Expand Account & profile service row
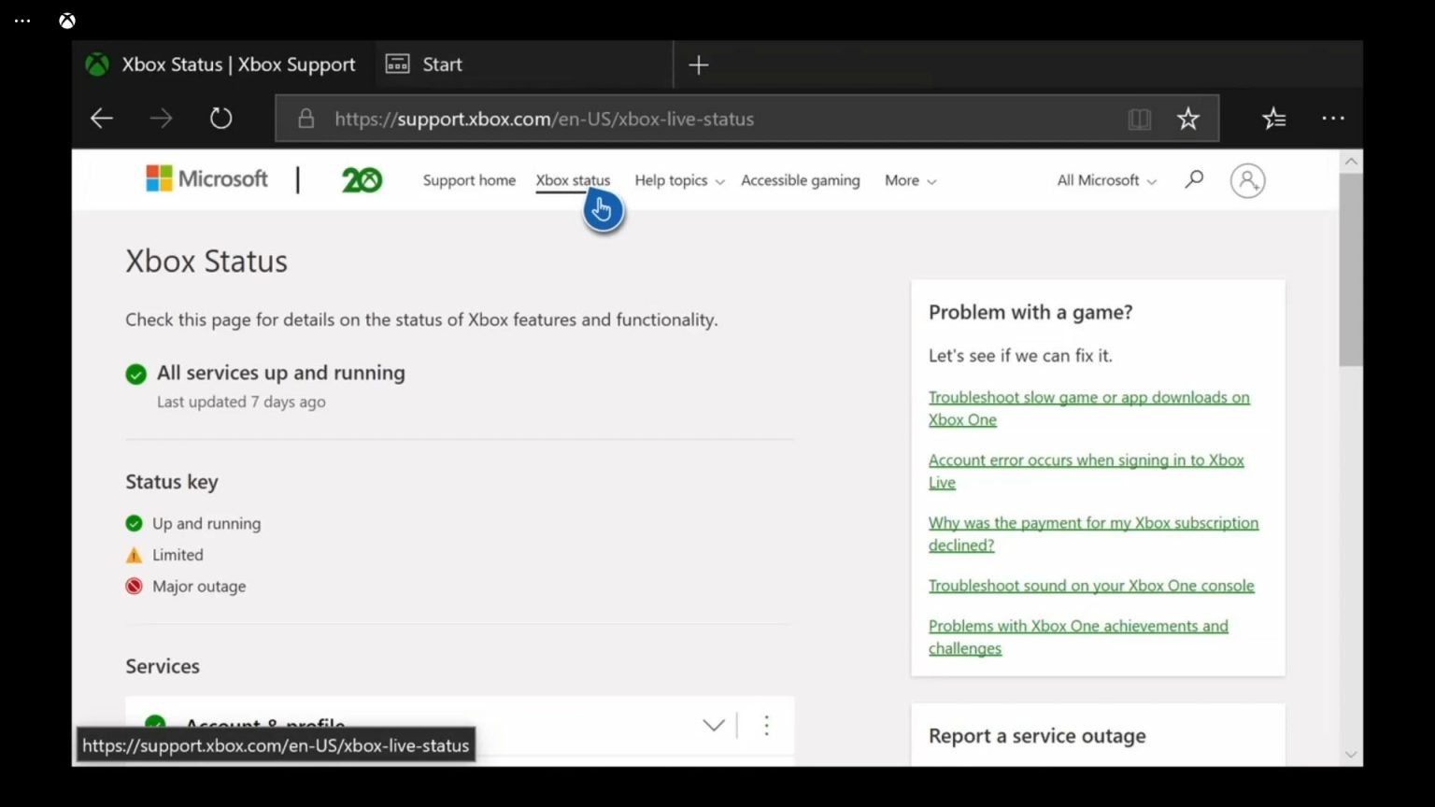1435x807 pixels. click(x=714, y=725)
